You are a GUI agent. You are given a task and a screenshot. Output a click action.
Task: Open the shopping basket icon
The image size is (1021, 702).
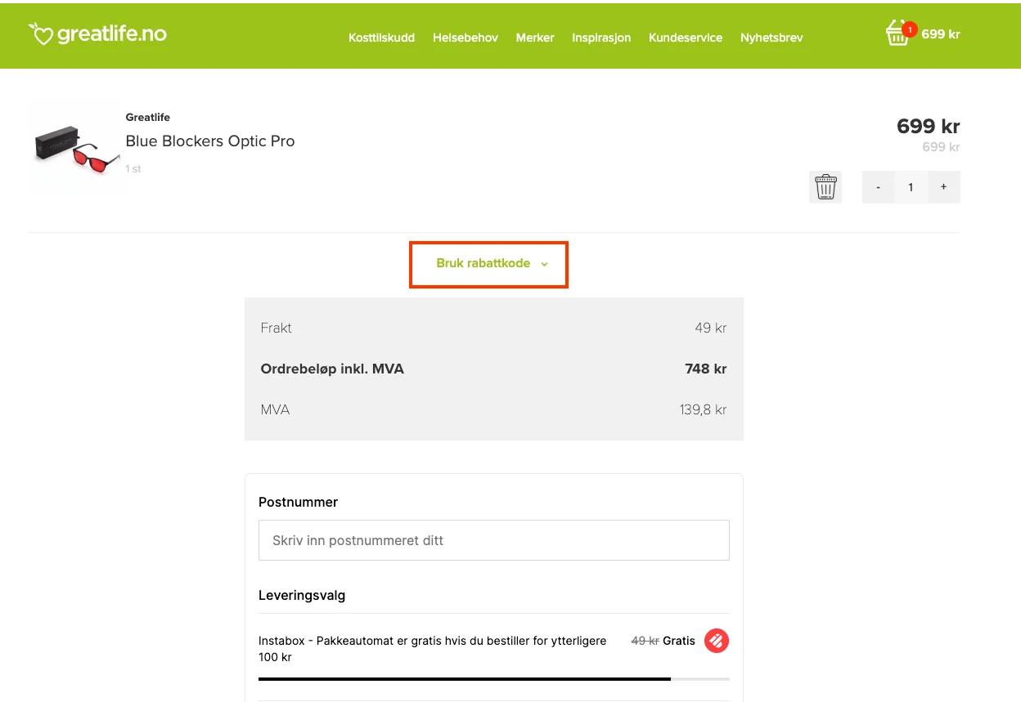tap(897, 34)
